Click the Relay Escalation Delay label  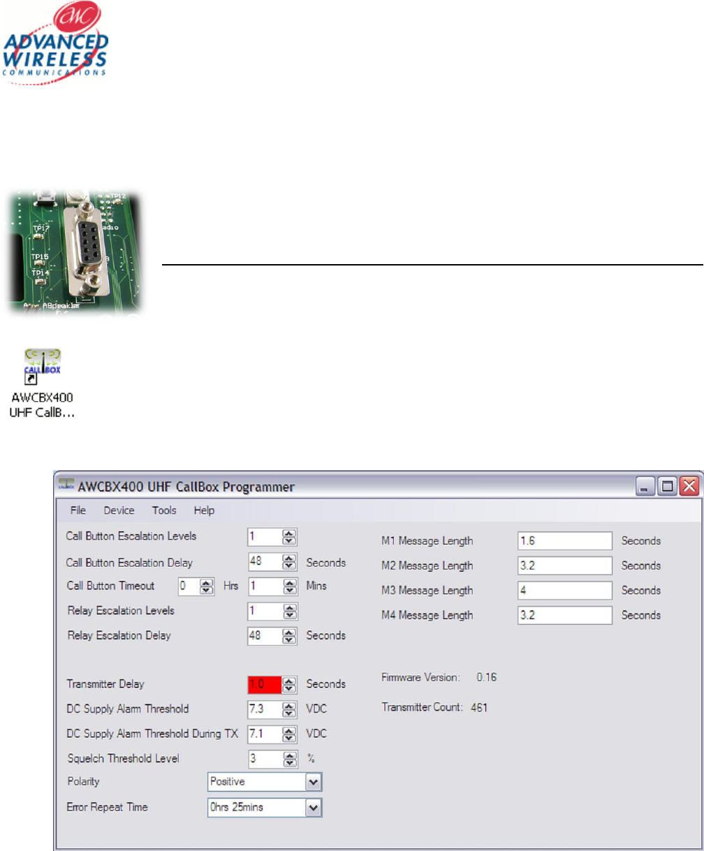(119, 636)
